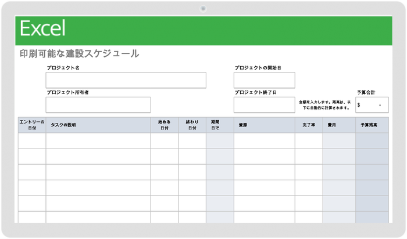Select the 予算残高 column header
Image resolution: width=407 pixels, height=239 pixels.
(x=372, y=125)
